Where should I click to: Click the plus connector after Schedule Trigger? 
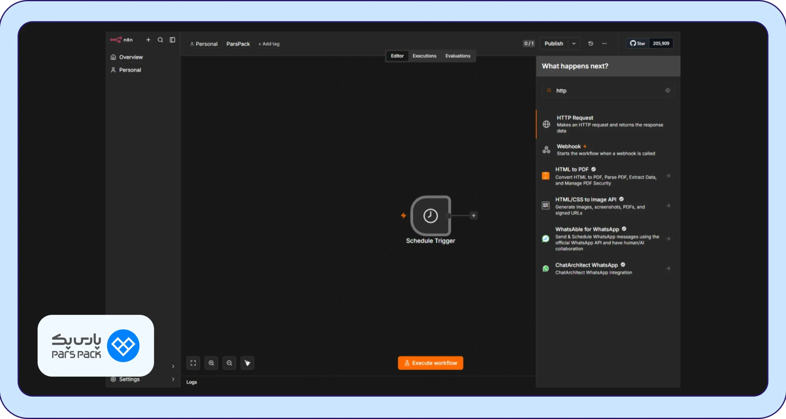pos(473,216)
